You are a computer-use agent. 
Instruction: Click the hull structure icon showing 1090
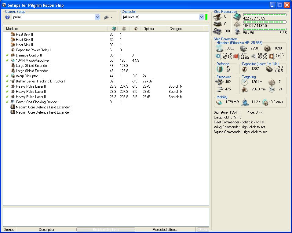pos(267,49)
